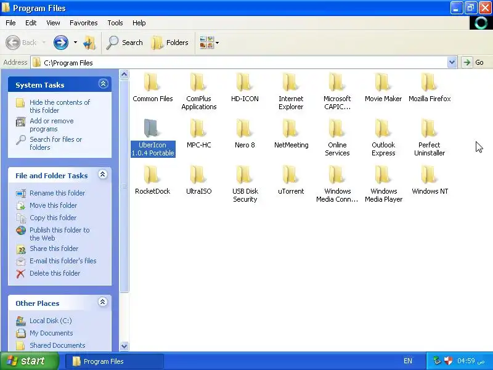This screenshot has width=493, height=370.
Task: Click the Go button beside address bar
Action: [x=473, y=62]
